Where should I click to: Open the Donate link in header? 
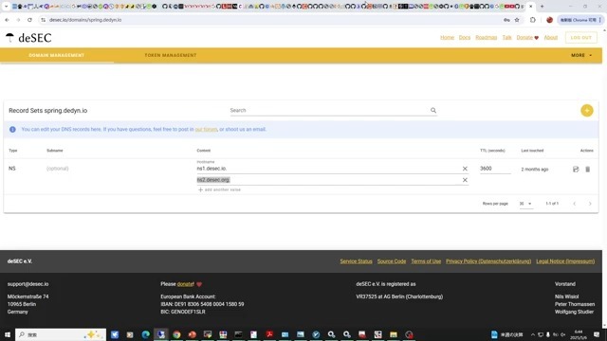[x=527, y=38]
